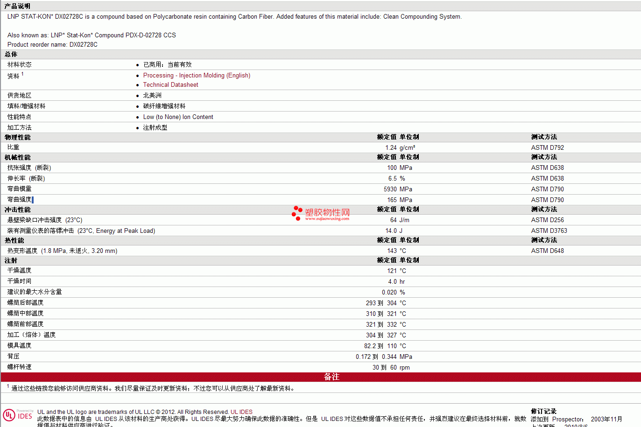
Task: Select the 冲击性能 section header
Action: 18,210
